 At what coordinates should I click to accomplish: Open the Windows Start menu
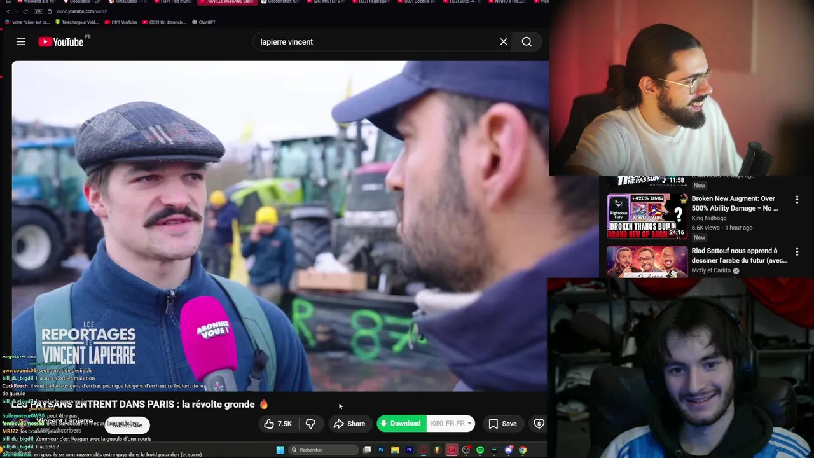point(280,450)
